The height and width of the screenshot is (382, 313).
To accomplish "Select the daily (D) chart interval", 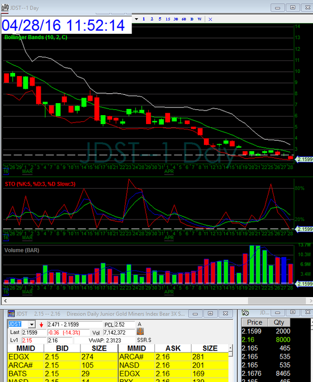I will point(192,19).
